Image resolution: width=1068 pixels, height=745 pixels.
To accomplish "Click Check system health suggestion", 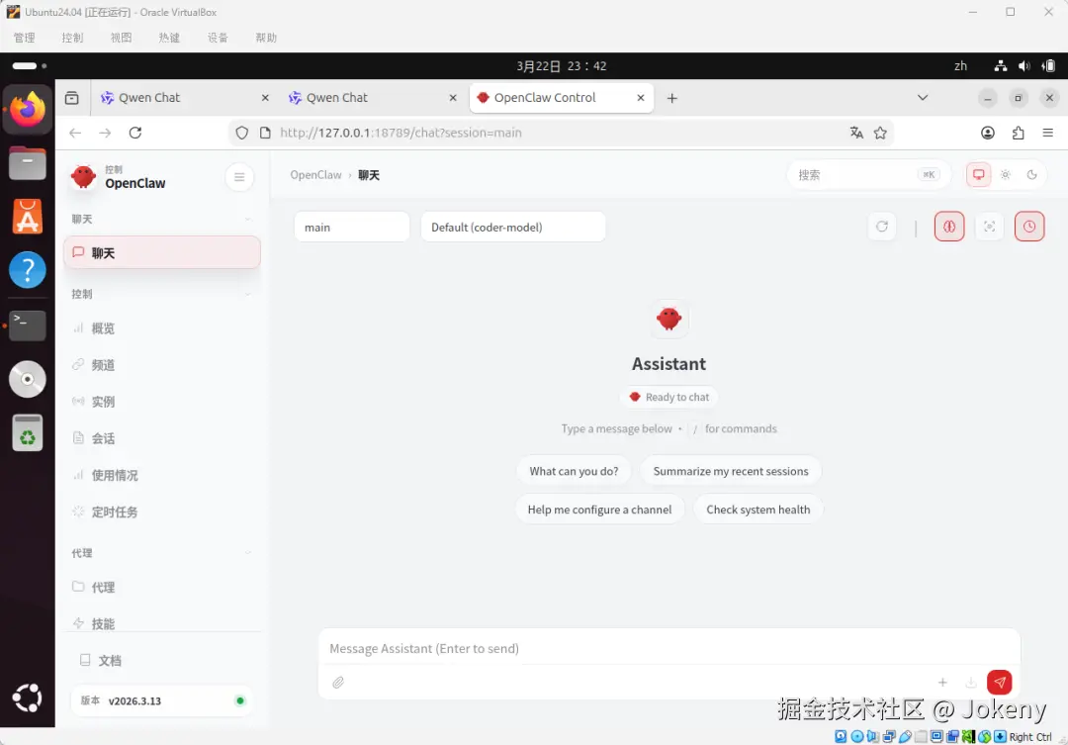I will tap(758, 510).
